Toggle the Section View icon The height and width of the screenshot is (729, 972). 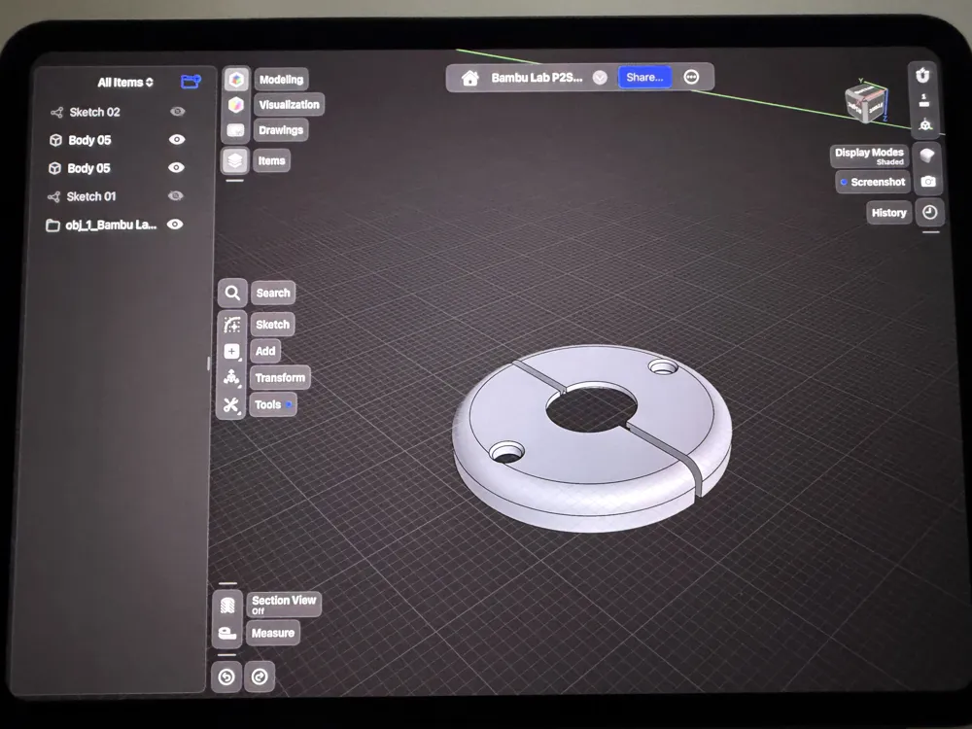pos(226,605)
